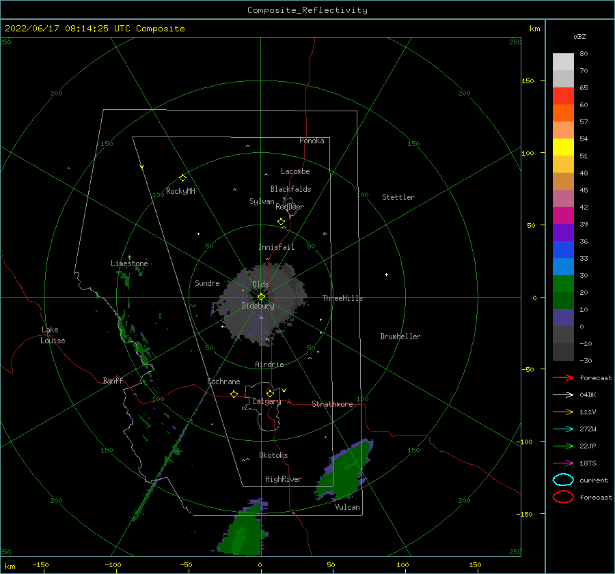
Task: Pick the orange 57-60 dBZ swatch
Action: coord(563,113)
